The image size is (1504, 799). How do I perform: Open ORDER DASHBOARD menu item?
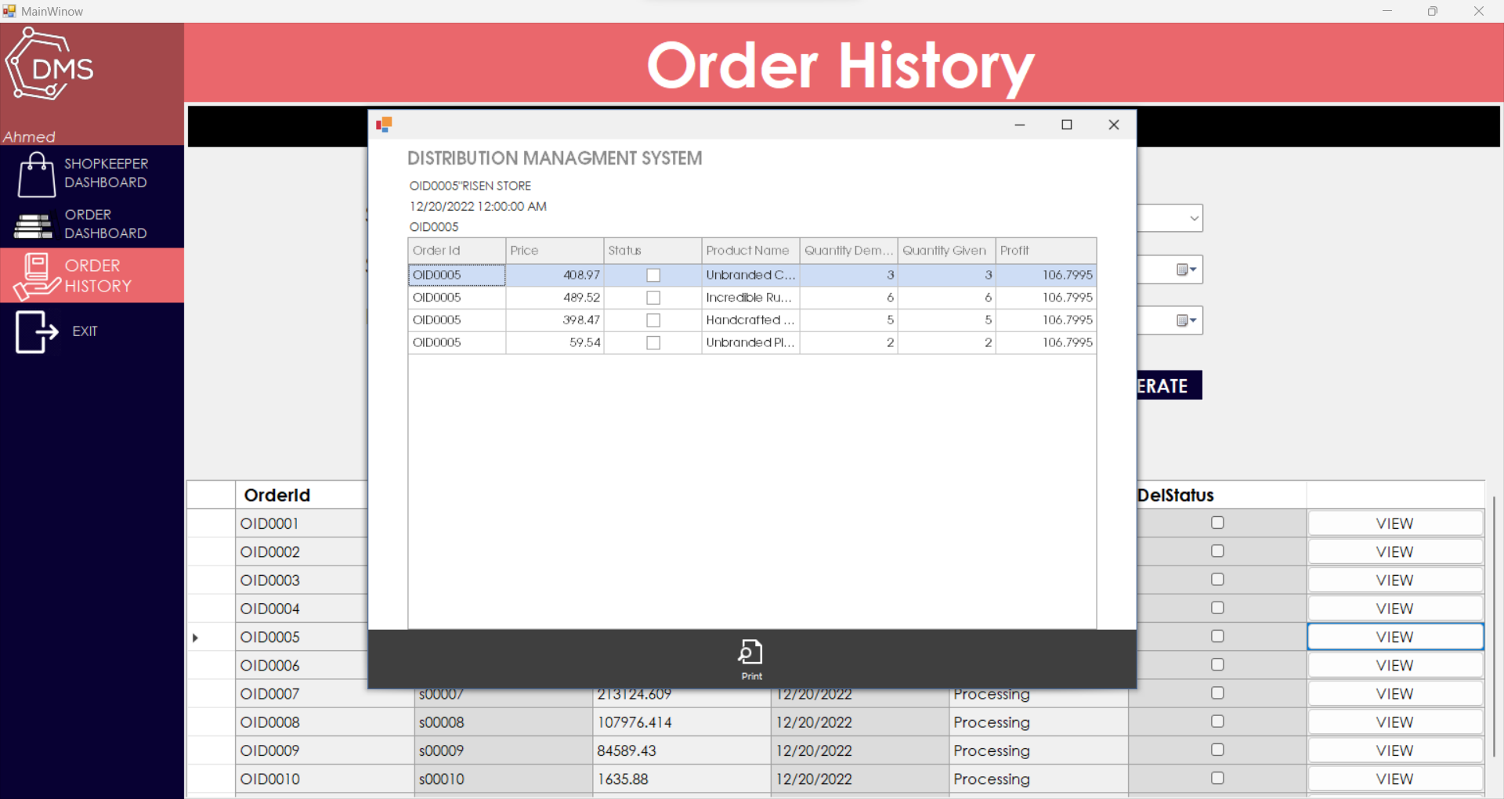105,224
